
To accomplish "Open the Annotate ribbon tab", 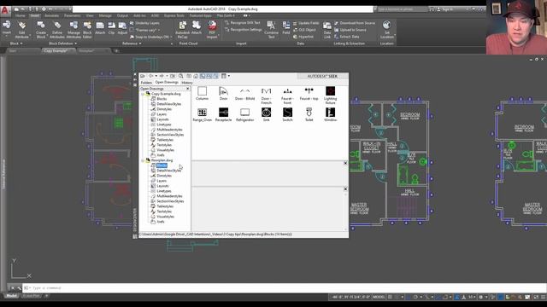I will pyautogui.click(x=51, y=15).
